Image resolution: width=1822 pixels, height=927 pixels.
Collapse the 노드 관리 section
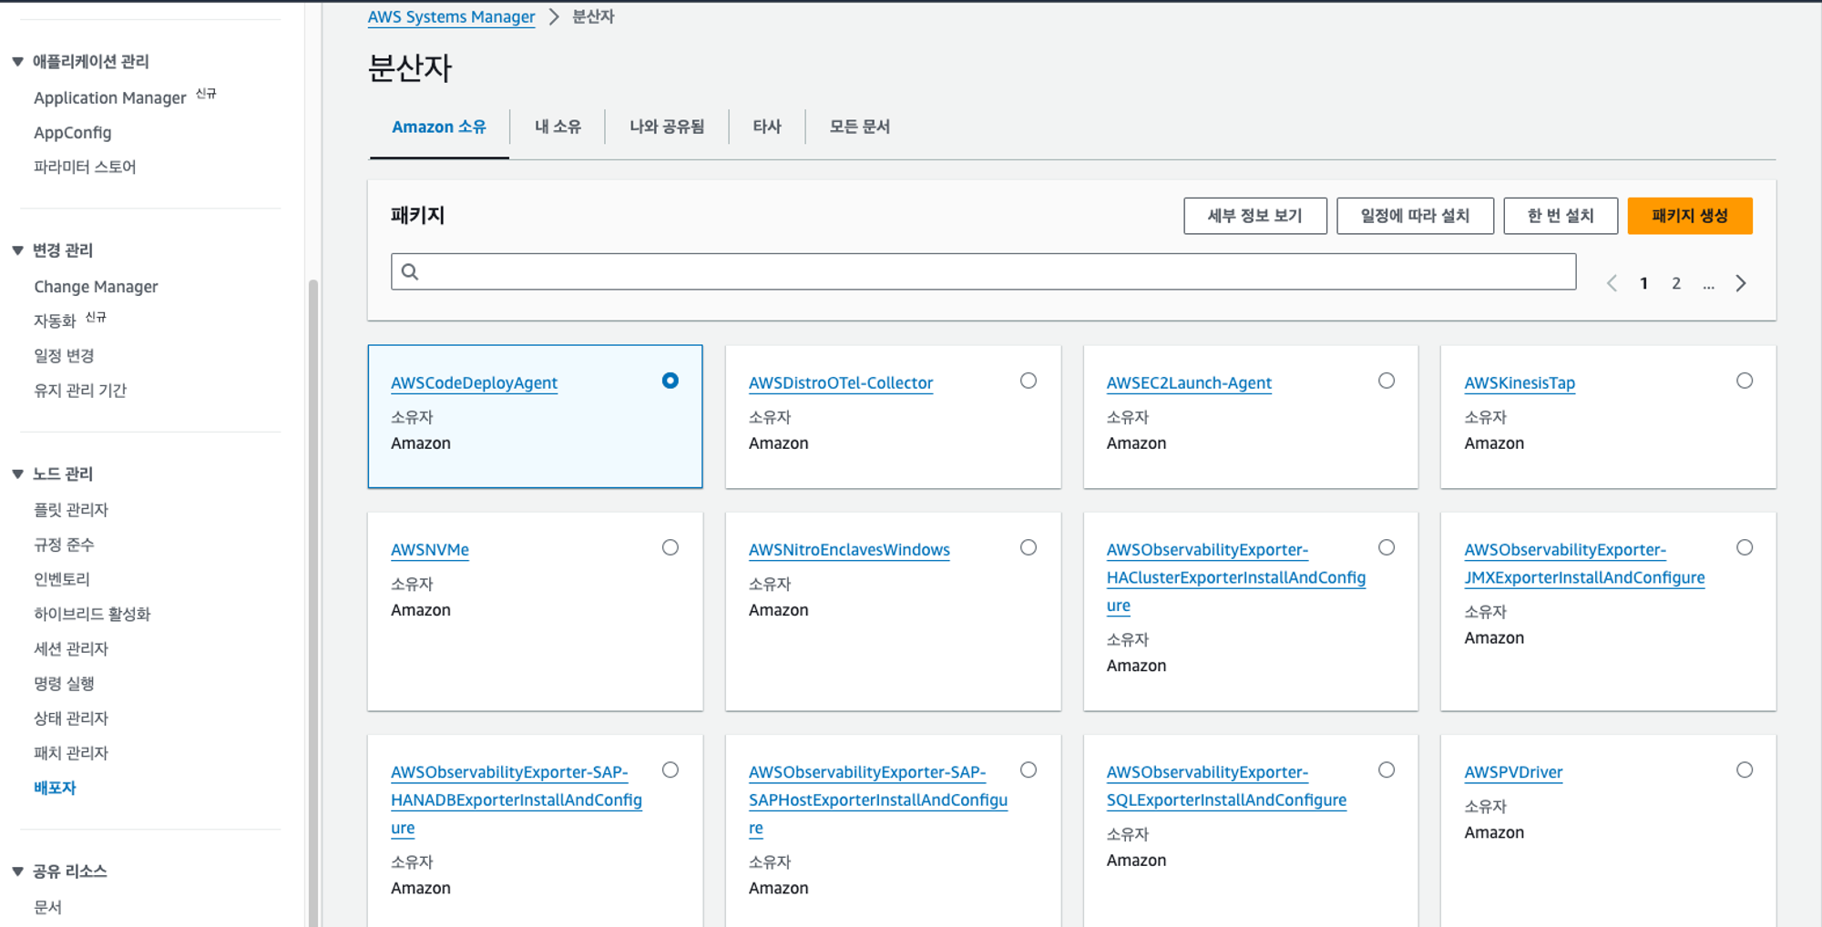[x=17, y=474]
